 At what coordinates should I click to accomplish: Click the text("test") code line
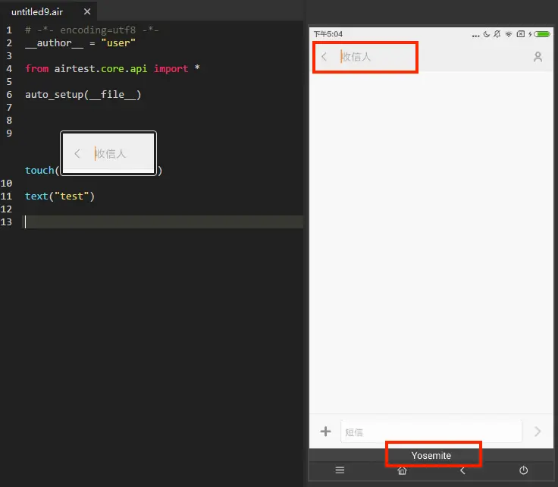(60, 196)
